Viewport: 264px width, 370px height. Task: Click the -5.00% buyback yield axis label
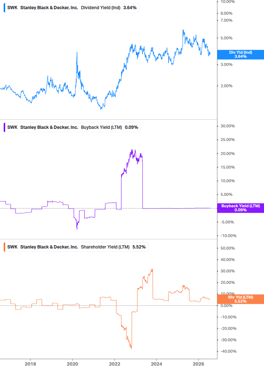[227, 222]
